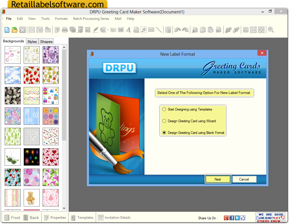The image size is (289, 224).
Task: Click the Copy pages toolbar icon
Action: pos(203,30)
